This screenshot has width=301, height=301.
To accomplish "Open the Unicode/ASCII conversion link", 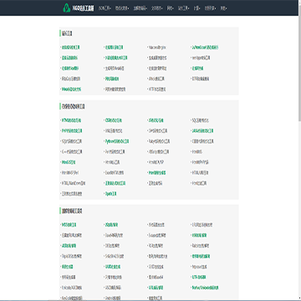I will coord(72,288).
